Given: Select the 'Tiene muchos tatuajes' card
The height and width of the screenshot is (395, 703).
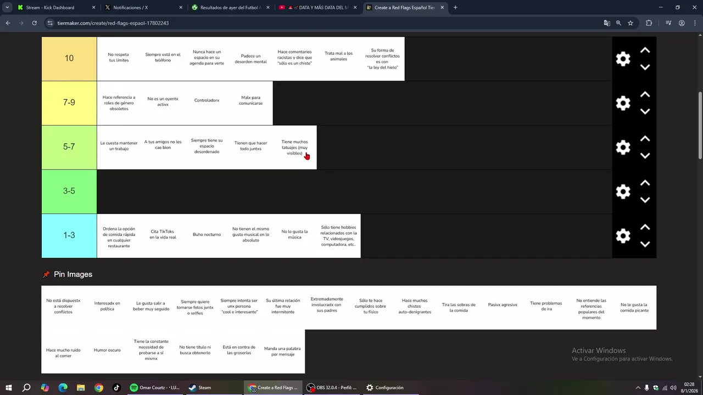Looking at the screenshot, I should pos(294,147).
